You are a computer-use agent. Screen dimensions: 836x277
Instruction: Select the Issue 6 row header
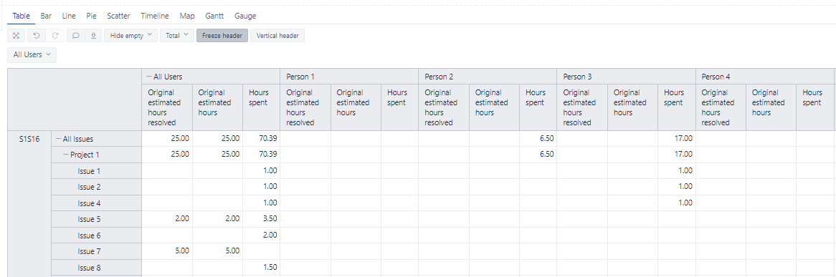click(x=97, y=235)
